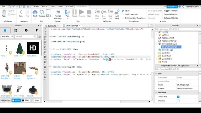This screenshot has height=113, width=201.
Task: Set Toolbox background to None
Action: pos(36,100)
